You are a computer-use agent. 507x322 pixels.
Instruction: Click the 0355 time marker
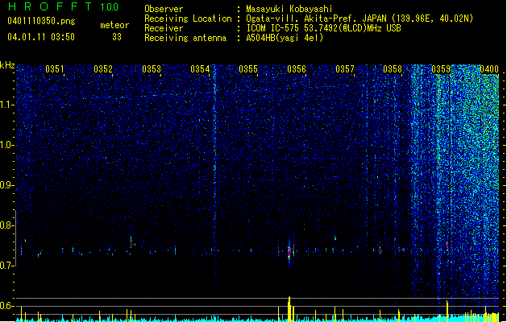tap(248, 69)
